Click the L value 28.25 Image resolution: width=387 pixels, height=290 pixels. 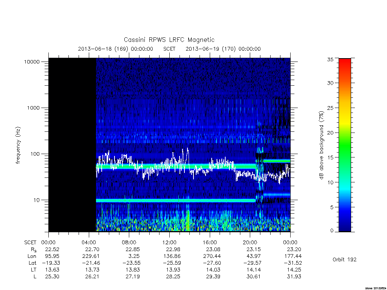173,277
